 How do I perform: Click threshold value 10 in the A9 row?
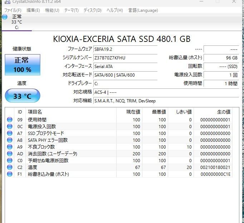click(x=189, y=147)
